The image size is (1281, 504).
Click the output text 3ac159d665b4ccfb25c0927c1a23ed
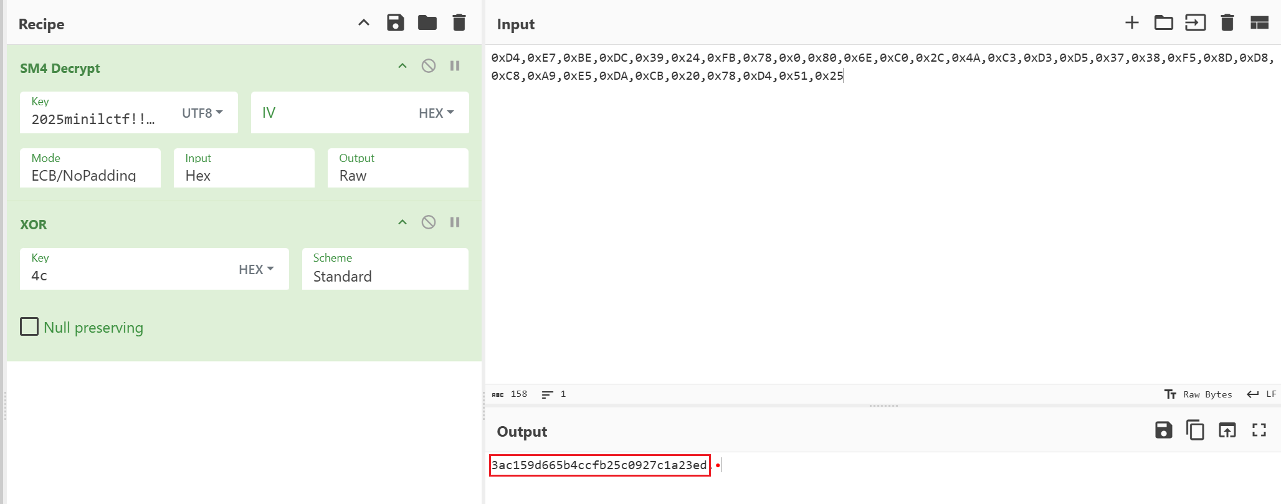[599, 465]
